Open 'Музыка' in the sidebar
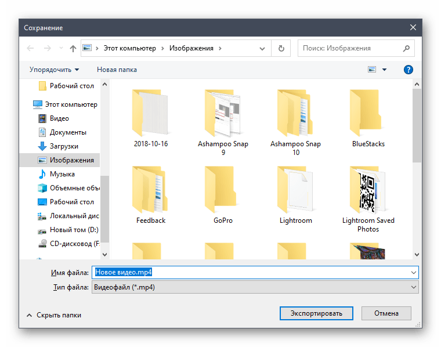This screenshot has height=347, width=441. tap(56, 174)
